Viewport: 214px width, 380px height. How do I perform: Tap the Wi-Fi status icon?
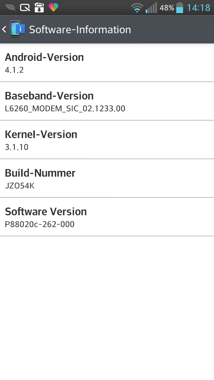point(137,7)
